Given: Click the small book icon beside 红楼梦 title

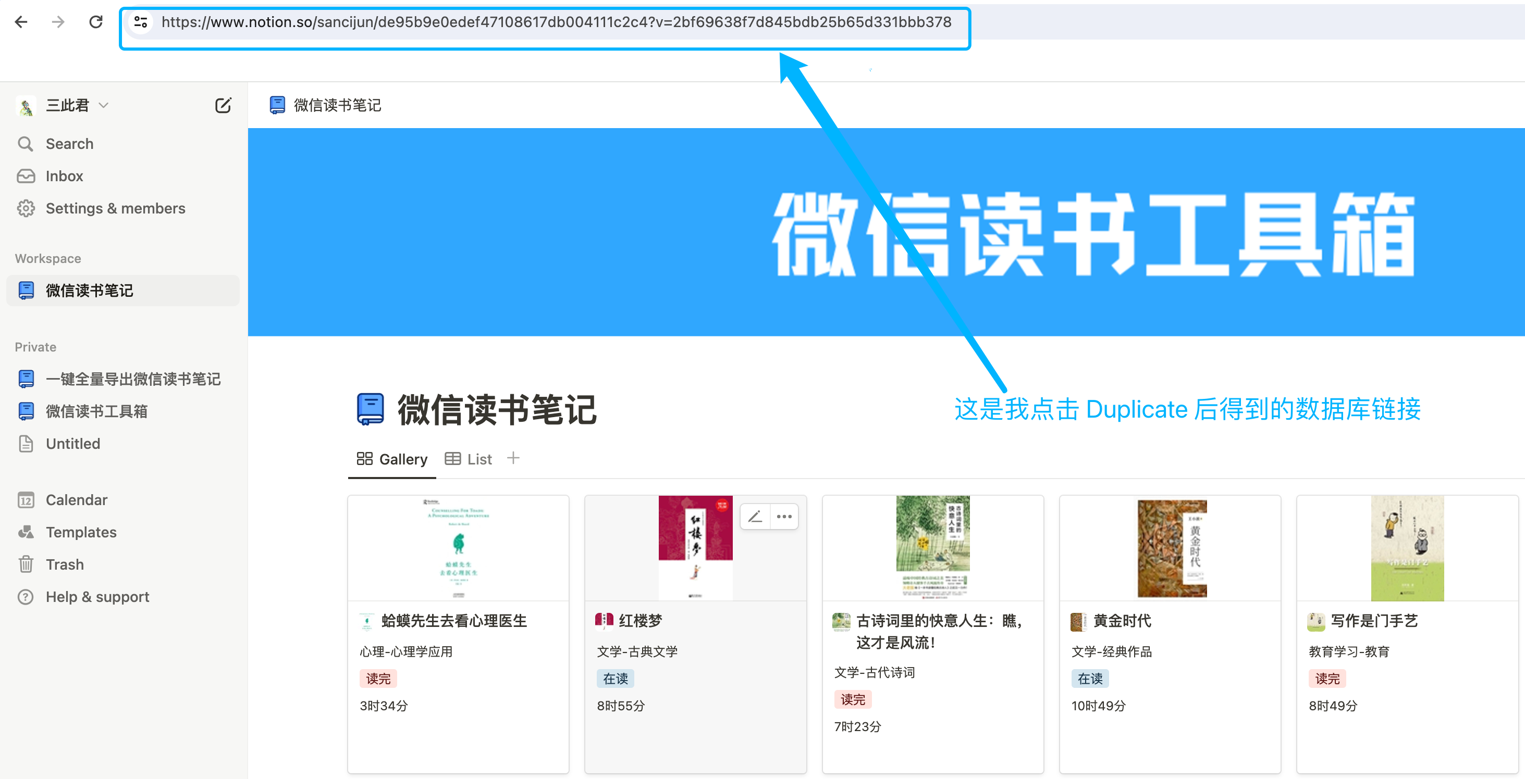Looking at the screenshot, I should [604, 621].
